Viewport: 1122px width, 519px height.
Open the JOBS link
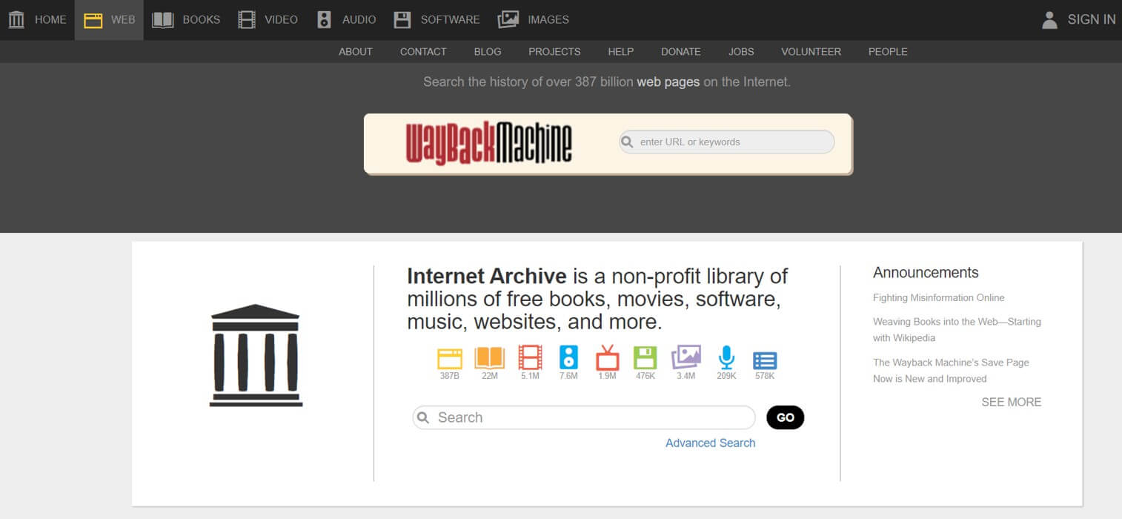741,52
